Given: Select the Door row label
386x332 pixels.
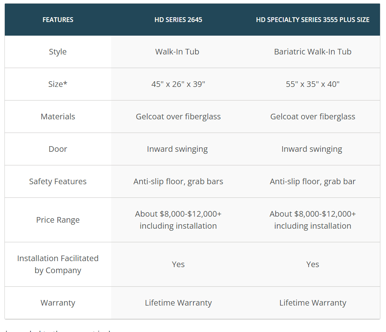Looking at the screenshot, I should point(58,149).
